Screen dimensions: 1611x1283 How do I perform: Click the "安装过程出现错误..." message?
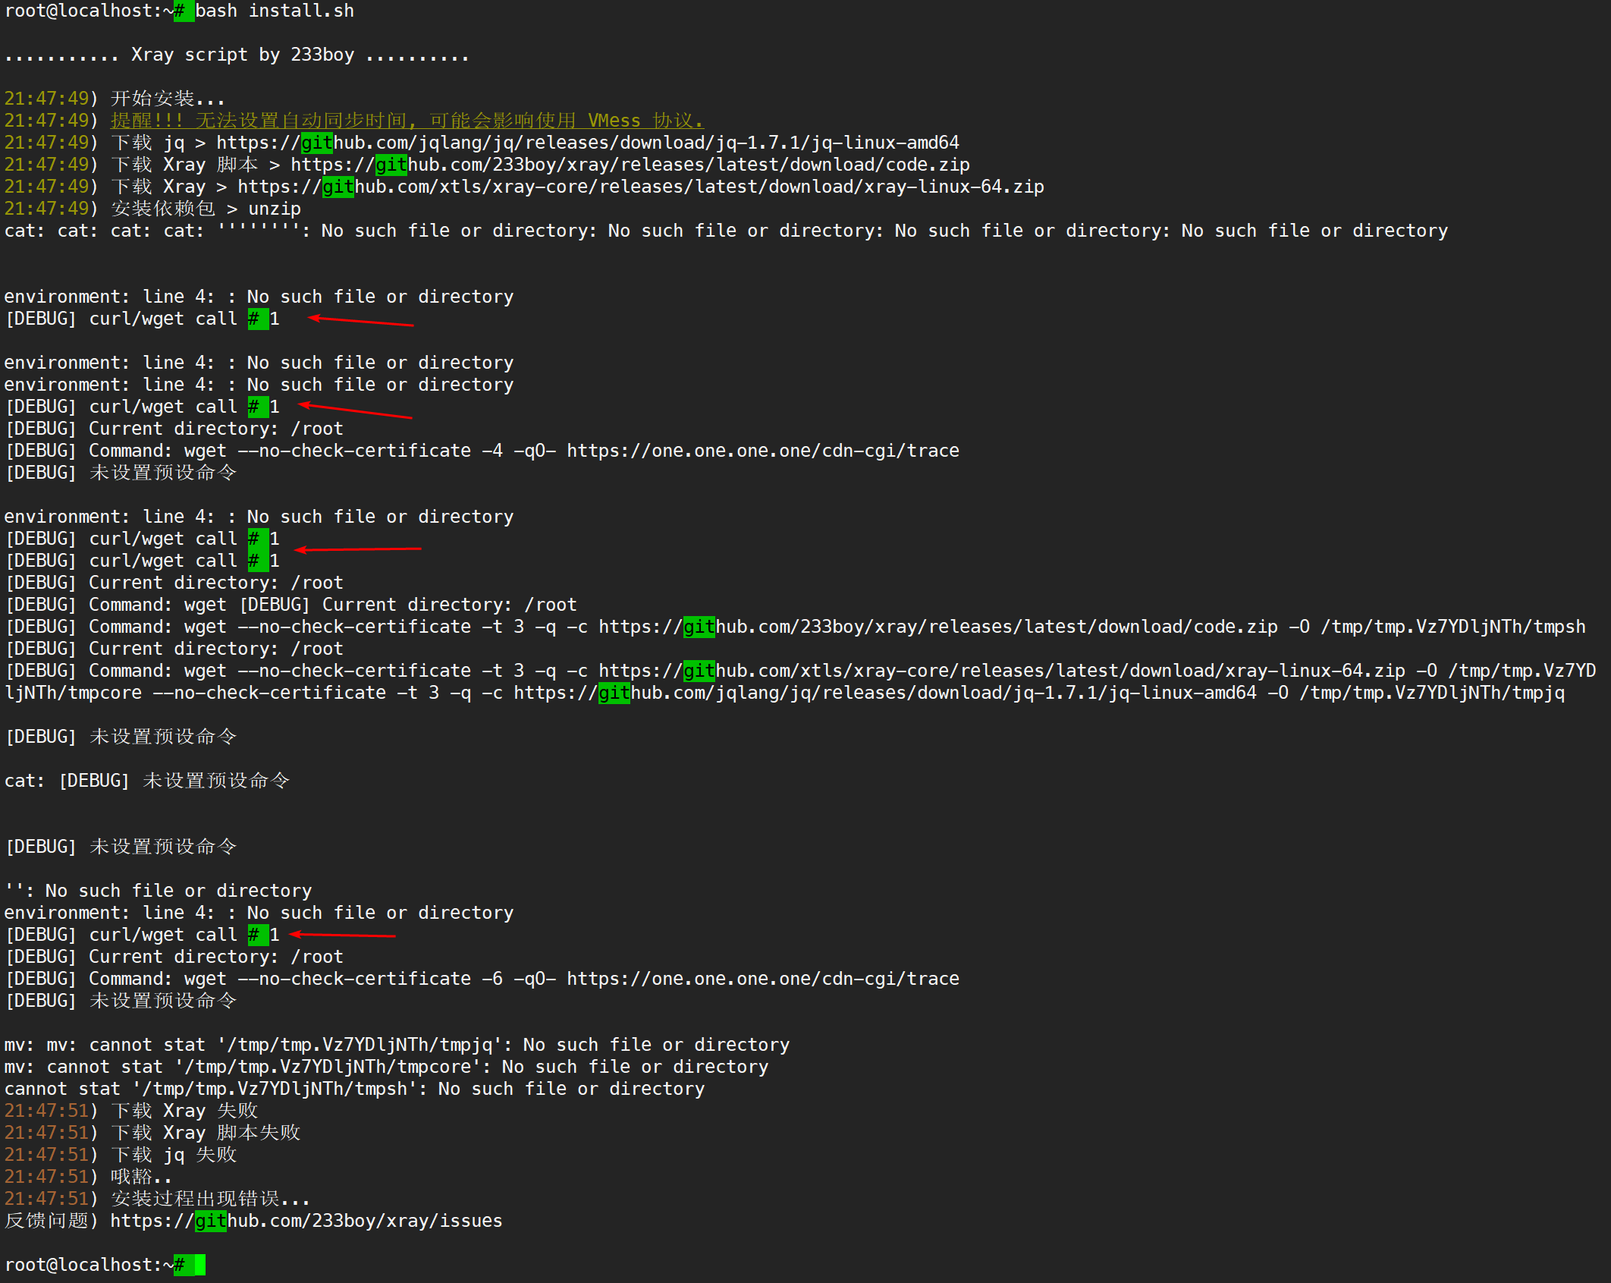tap(209, 1199)
